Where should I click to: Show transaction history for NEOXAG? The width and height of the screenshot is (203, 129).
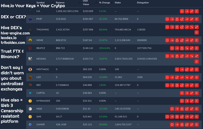coord(197,61)
